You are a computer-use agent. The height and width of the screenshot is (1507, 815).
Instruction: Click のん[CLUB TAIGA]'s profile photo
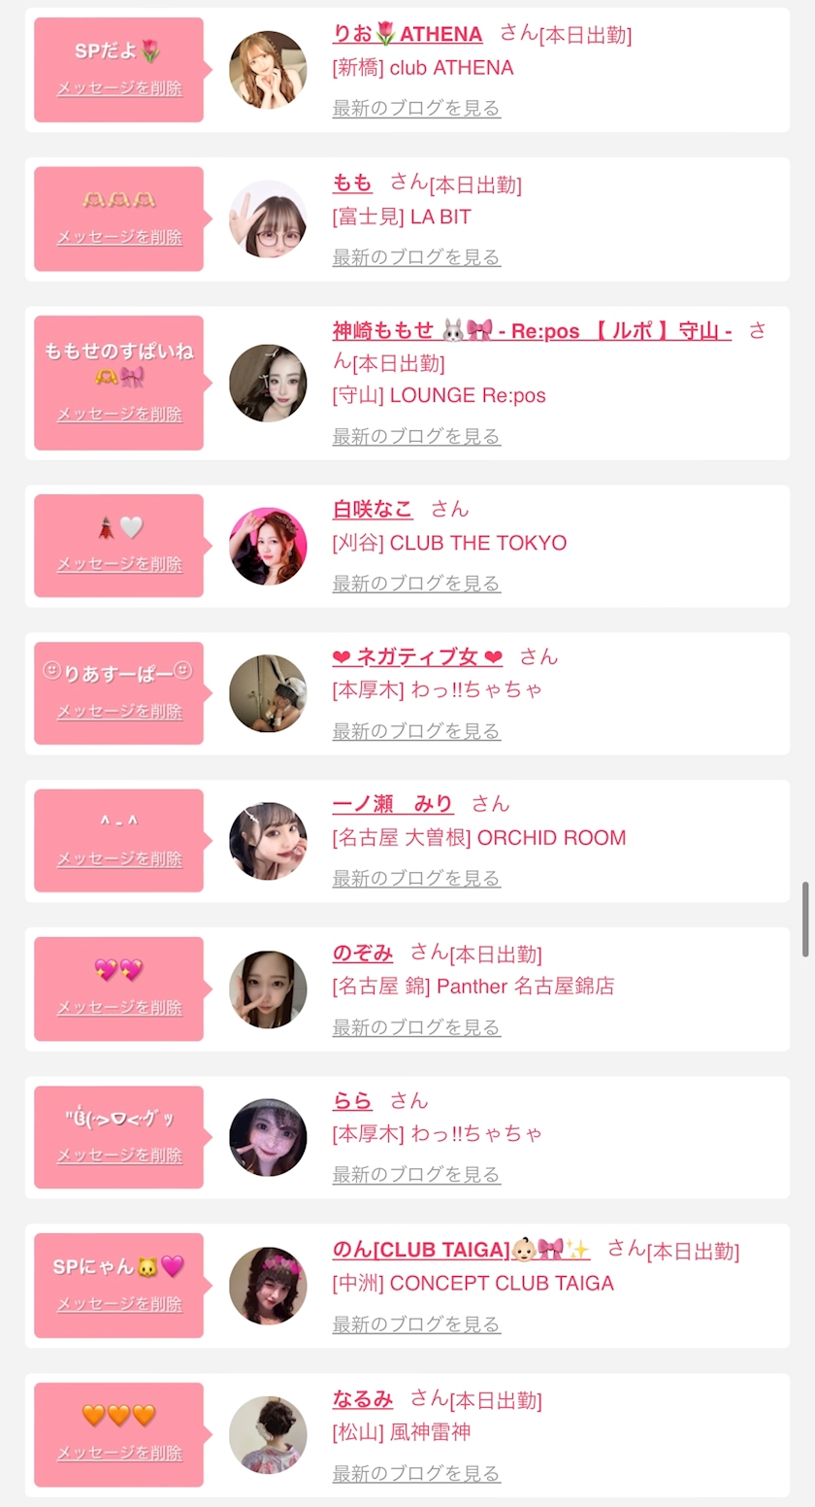[268, 1286]
